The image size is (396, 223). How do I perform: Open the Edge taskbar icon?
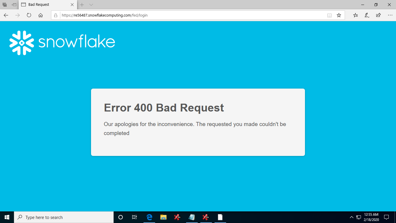[149, 217]
